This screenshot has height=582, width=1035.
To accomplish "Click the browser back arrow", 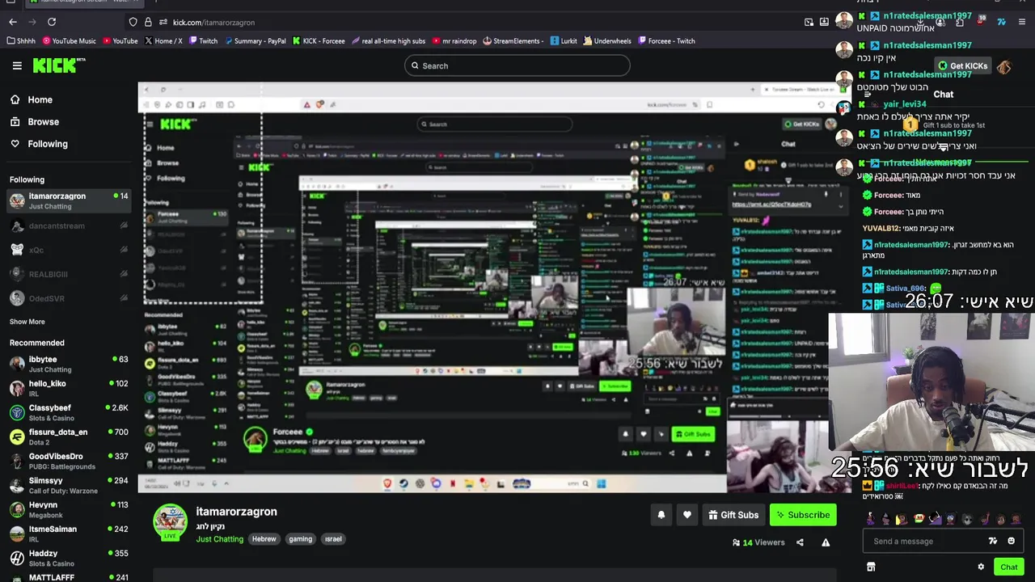I will [x=12, y=22].
